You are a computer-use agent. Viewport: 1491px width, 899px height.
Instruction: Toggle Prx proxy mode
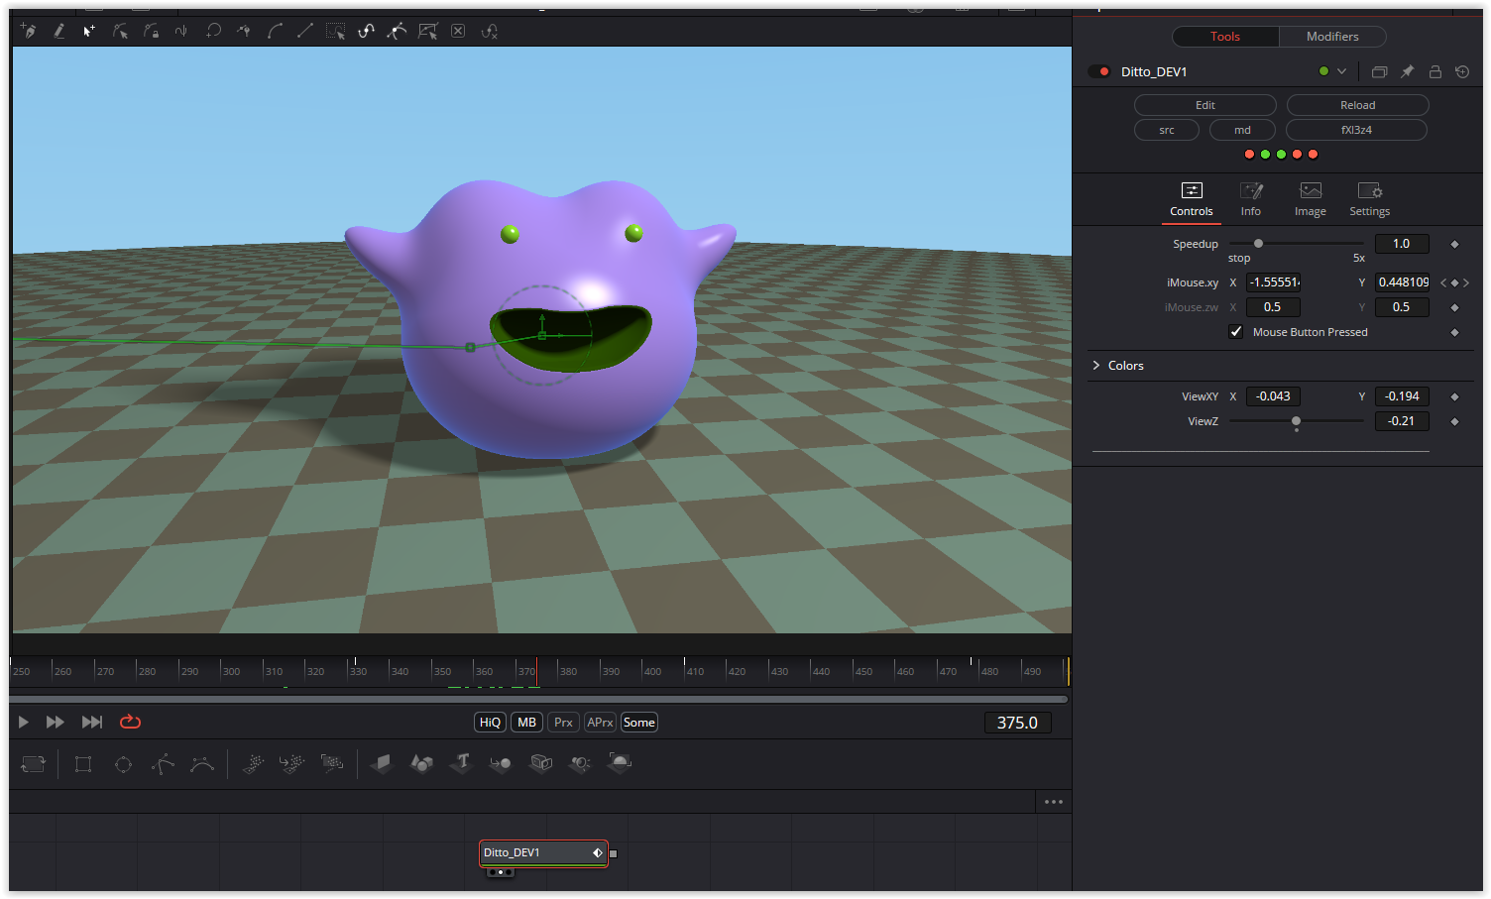tap(563, 723)
